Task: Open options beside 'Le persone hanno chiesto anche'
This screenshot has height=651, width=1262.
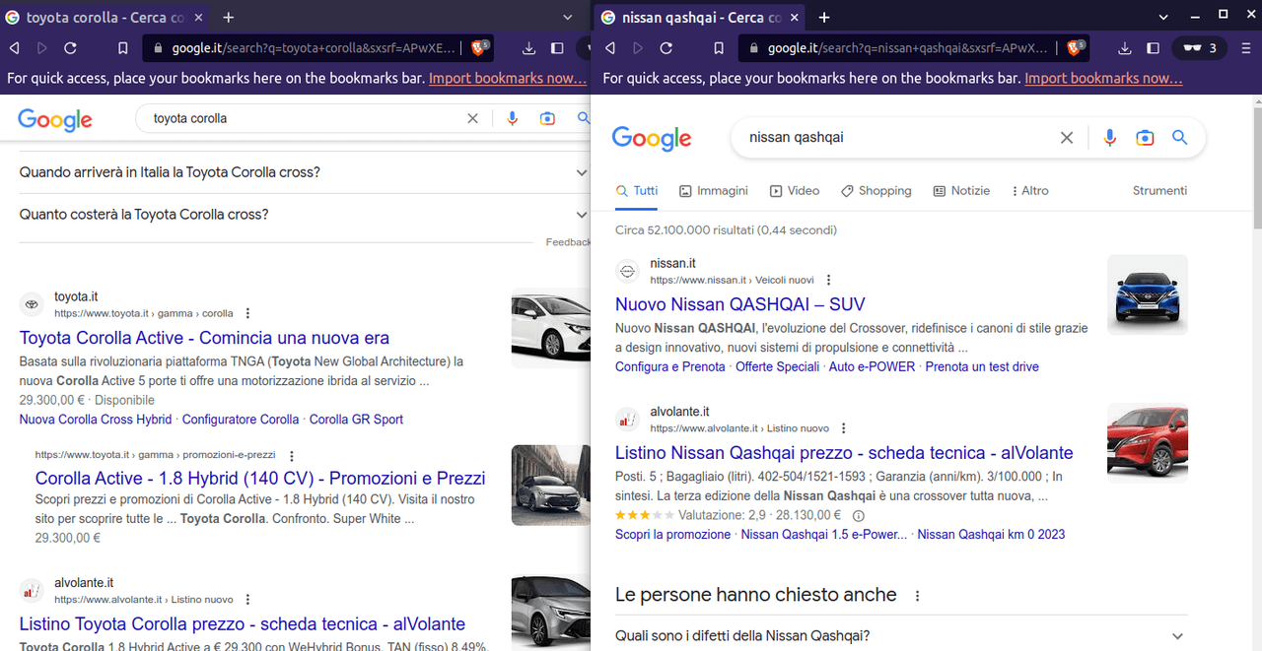Action: tap(917, 596)
